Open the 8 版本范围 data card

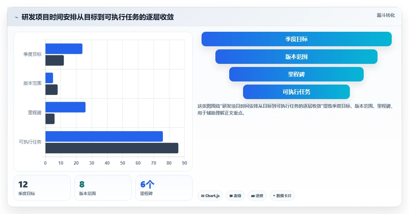pyautogui.click(x=103, y=188)
